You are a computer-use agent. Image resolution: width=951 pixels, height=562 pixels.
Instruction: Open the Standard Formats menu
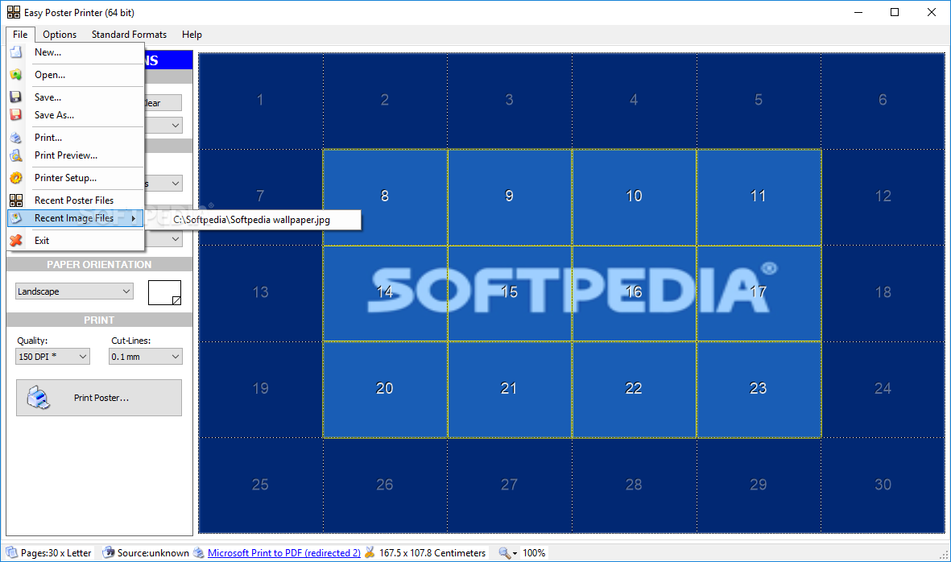[x=129, y=35]
